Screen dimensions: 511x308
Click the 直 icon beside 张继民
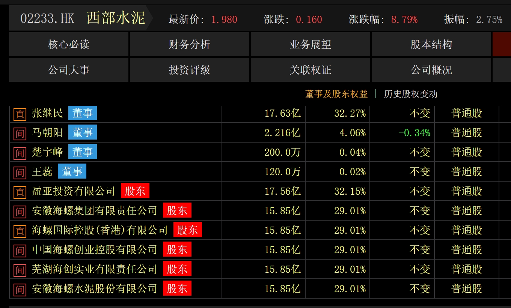(20, 114)
